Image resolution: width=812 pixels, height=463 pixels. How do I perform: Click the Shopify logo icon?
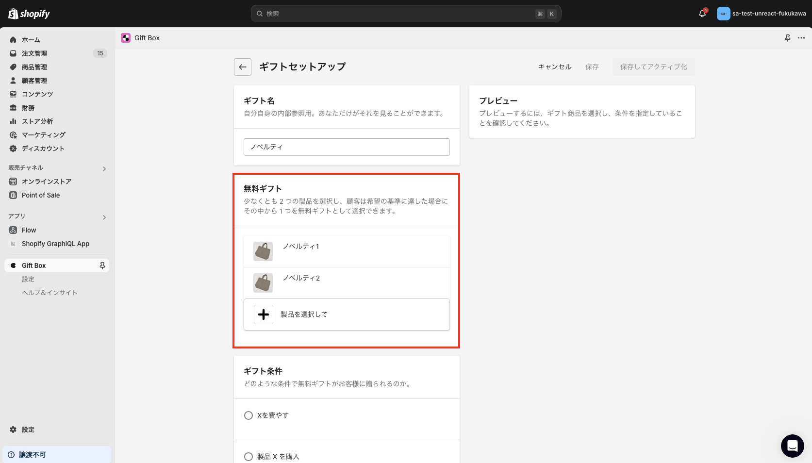12,14
